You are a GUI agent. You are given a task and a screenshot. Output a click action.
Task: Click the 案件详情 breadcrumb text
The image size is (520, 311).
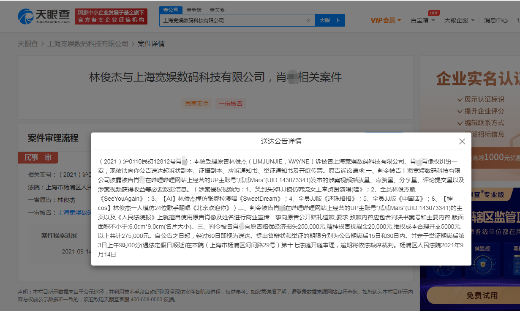click(x=151, y=44)
